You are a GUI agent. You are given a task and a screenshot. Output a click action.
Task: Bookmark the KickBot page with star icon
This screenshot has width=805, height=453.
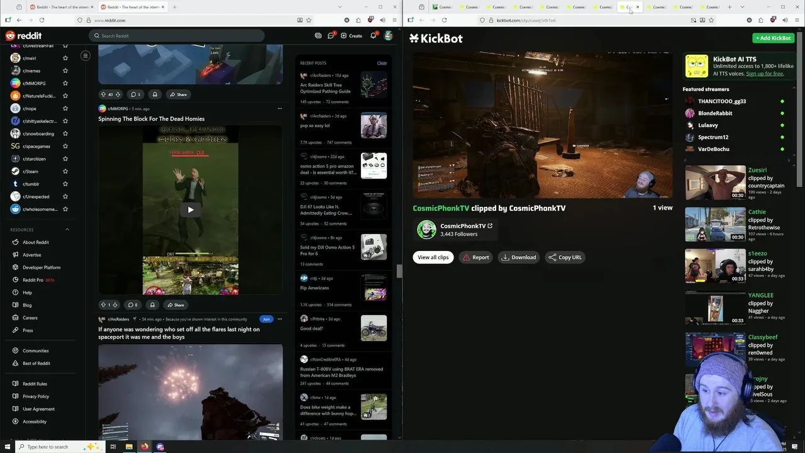tap(711, 20)
